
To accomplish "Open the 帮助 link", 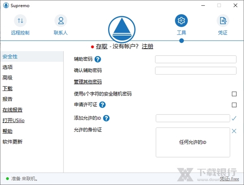I will pos(7,131).
